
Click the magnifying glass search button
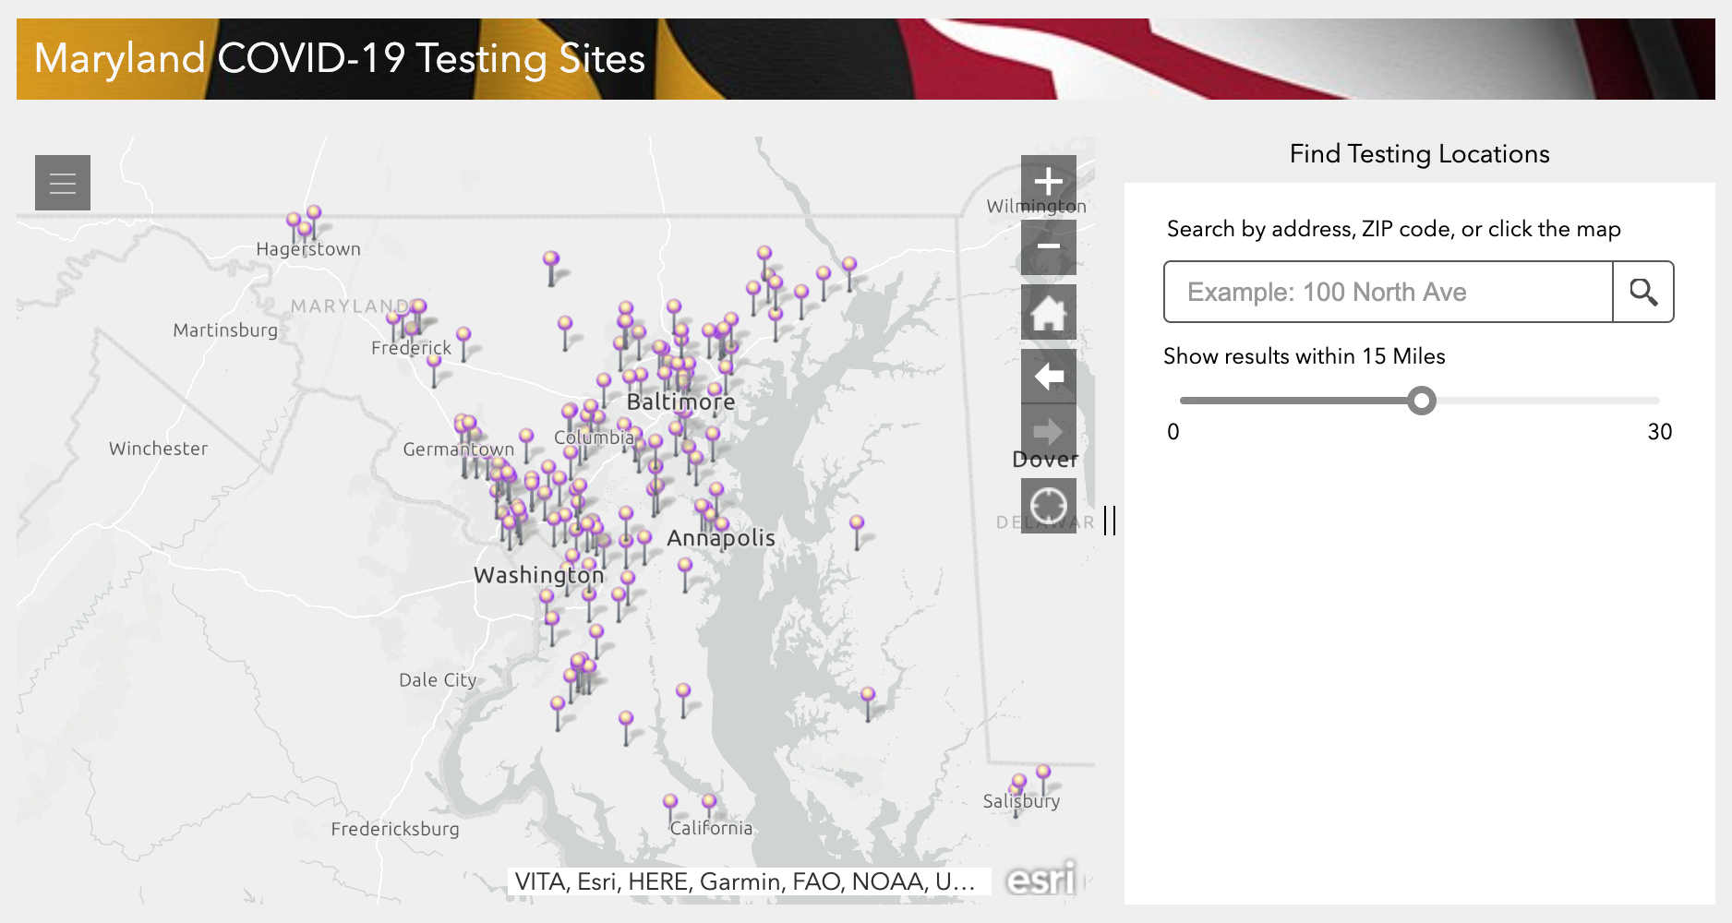(1642, 292)
